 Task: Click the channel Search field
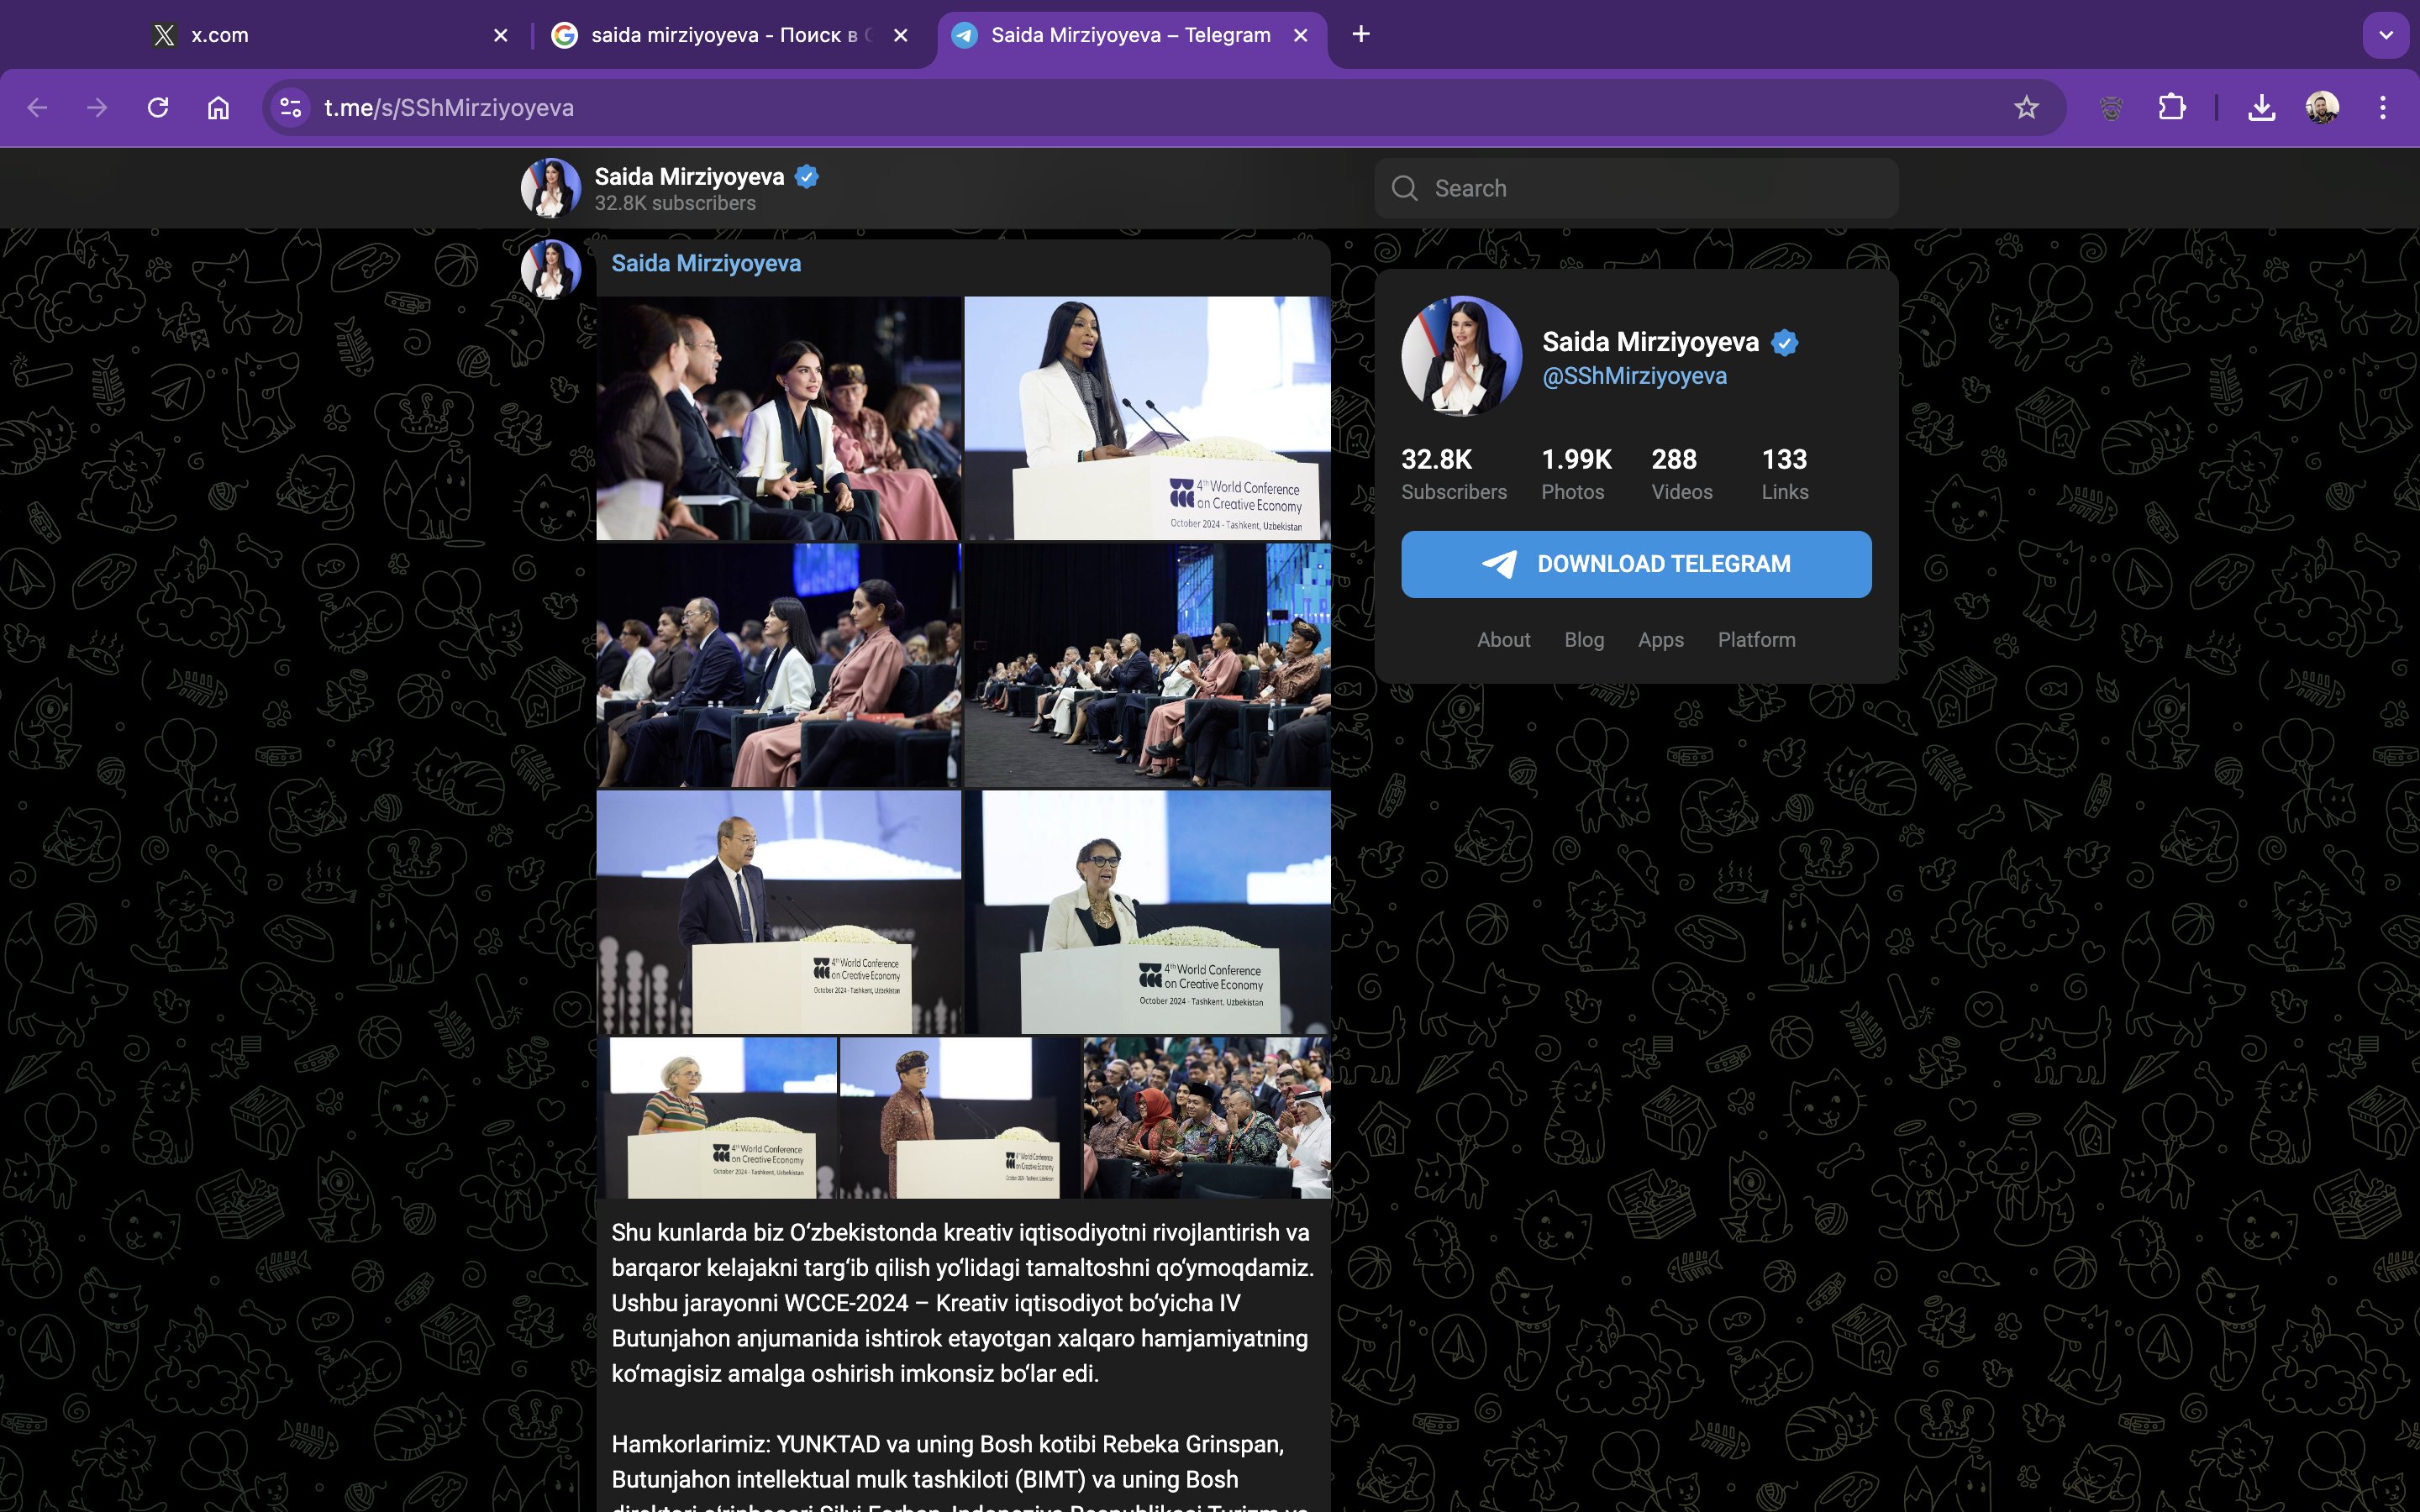point(1636,188)
